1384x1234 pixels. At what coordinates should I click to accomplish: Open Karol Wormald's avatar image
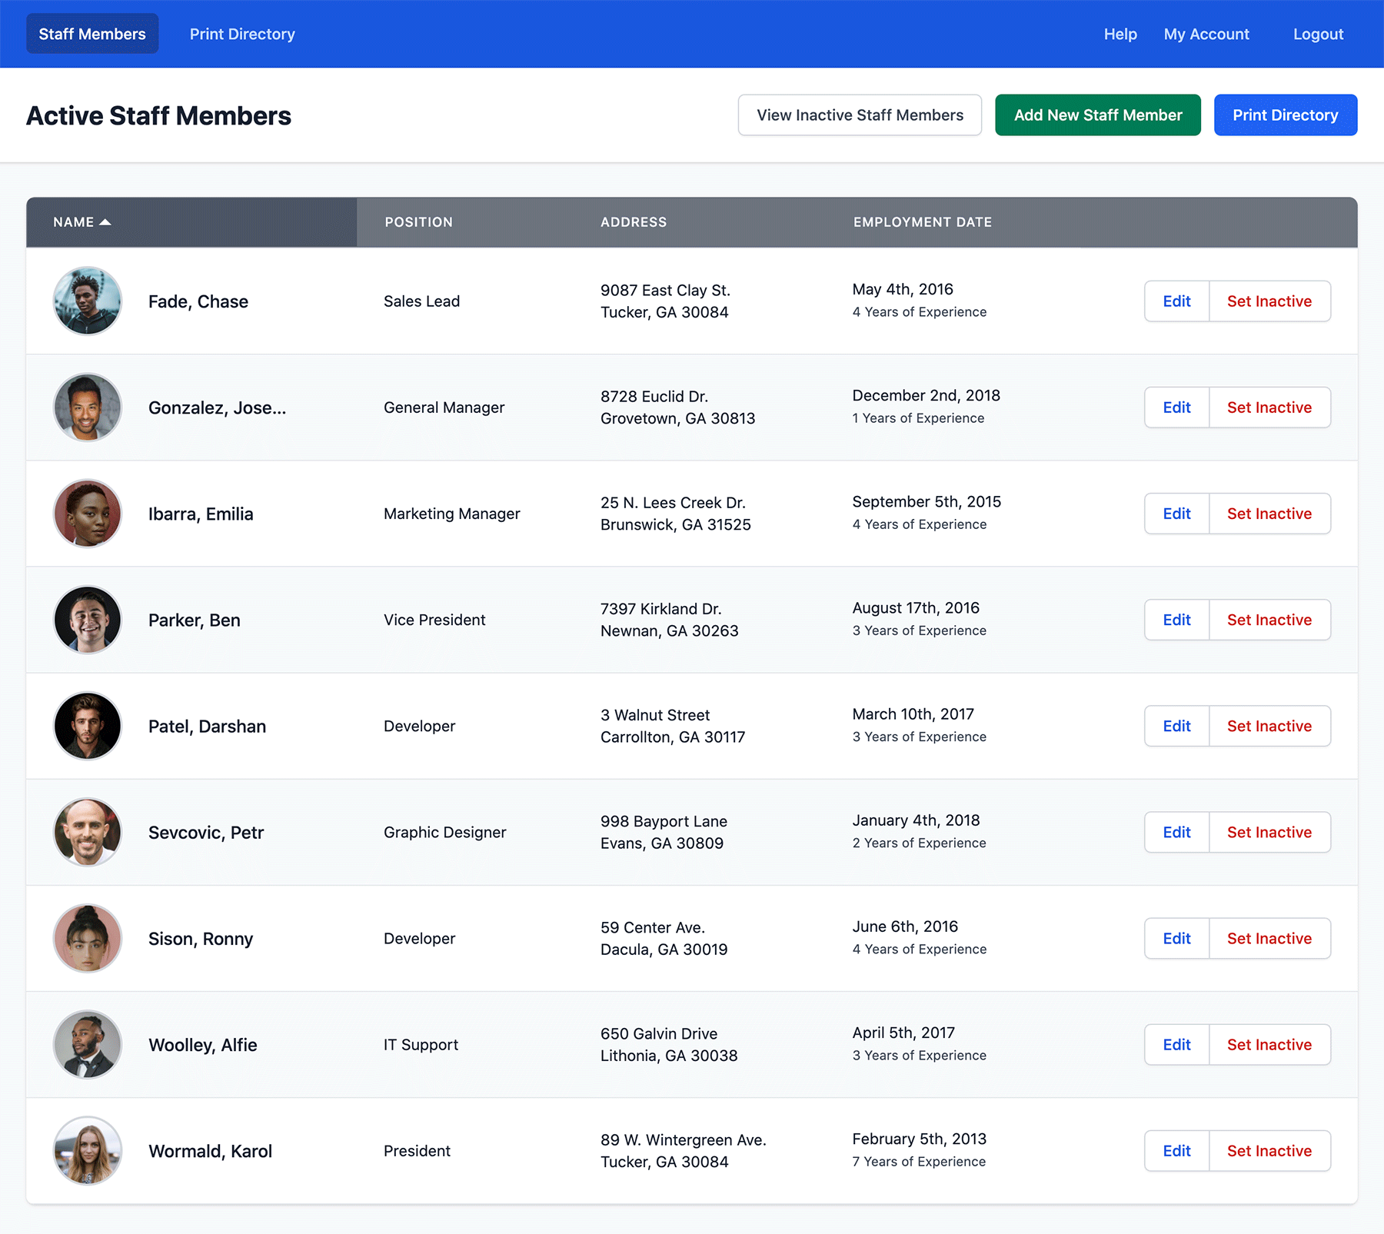click(x=87, y=1151)
